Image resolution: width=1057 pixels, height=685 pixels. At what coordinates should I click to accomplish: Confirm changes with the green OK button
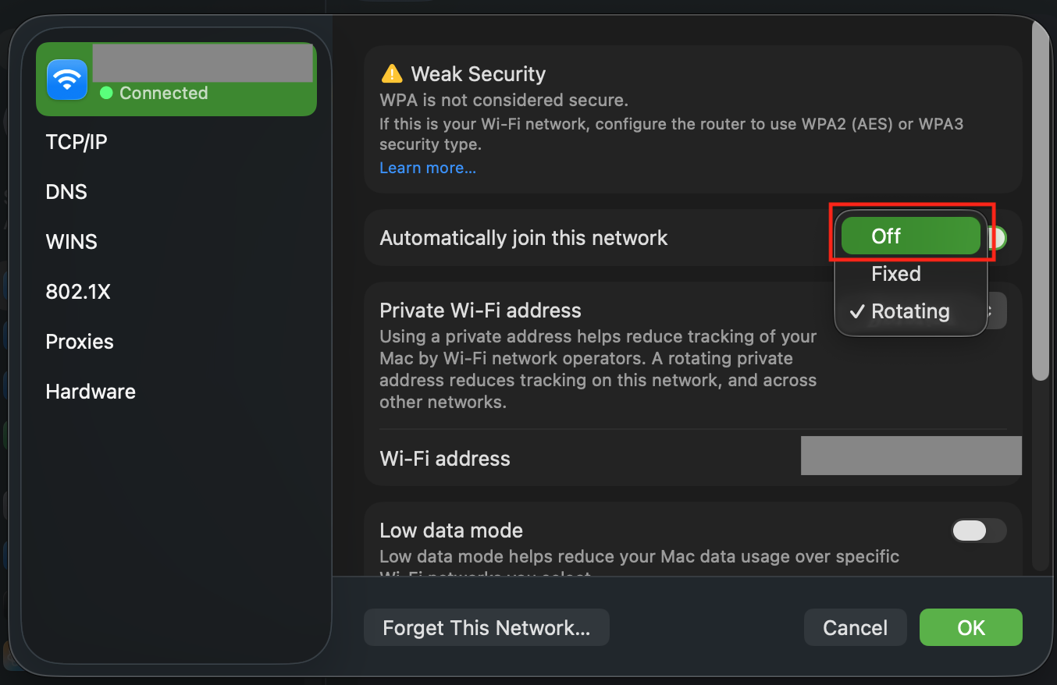click(971, 627)
